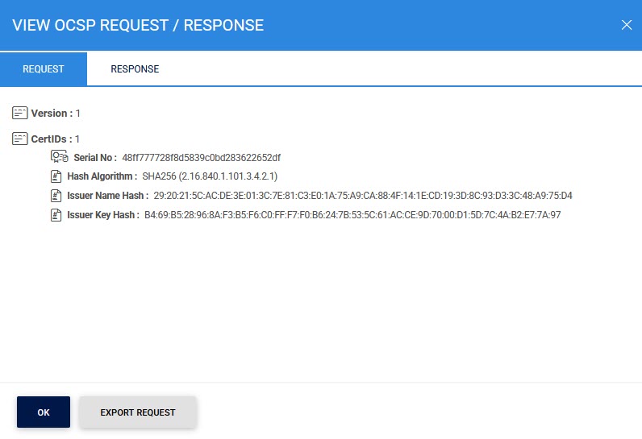Click the Hash Algorithm label
642x439 pixels.
[102, 176]
